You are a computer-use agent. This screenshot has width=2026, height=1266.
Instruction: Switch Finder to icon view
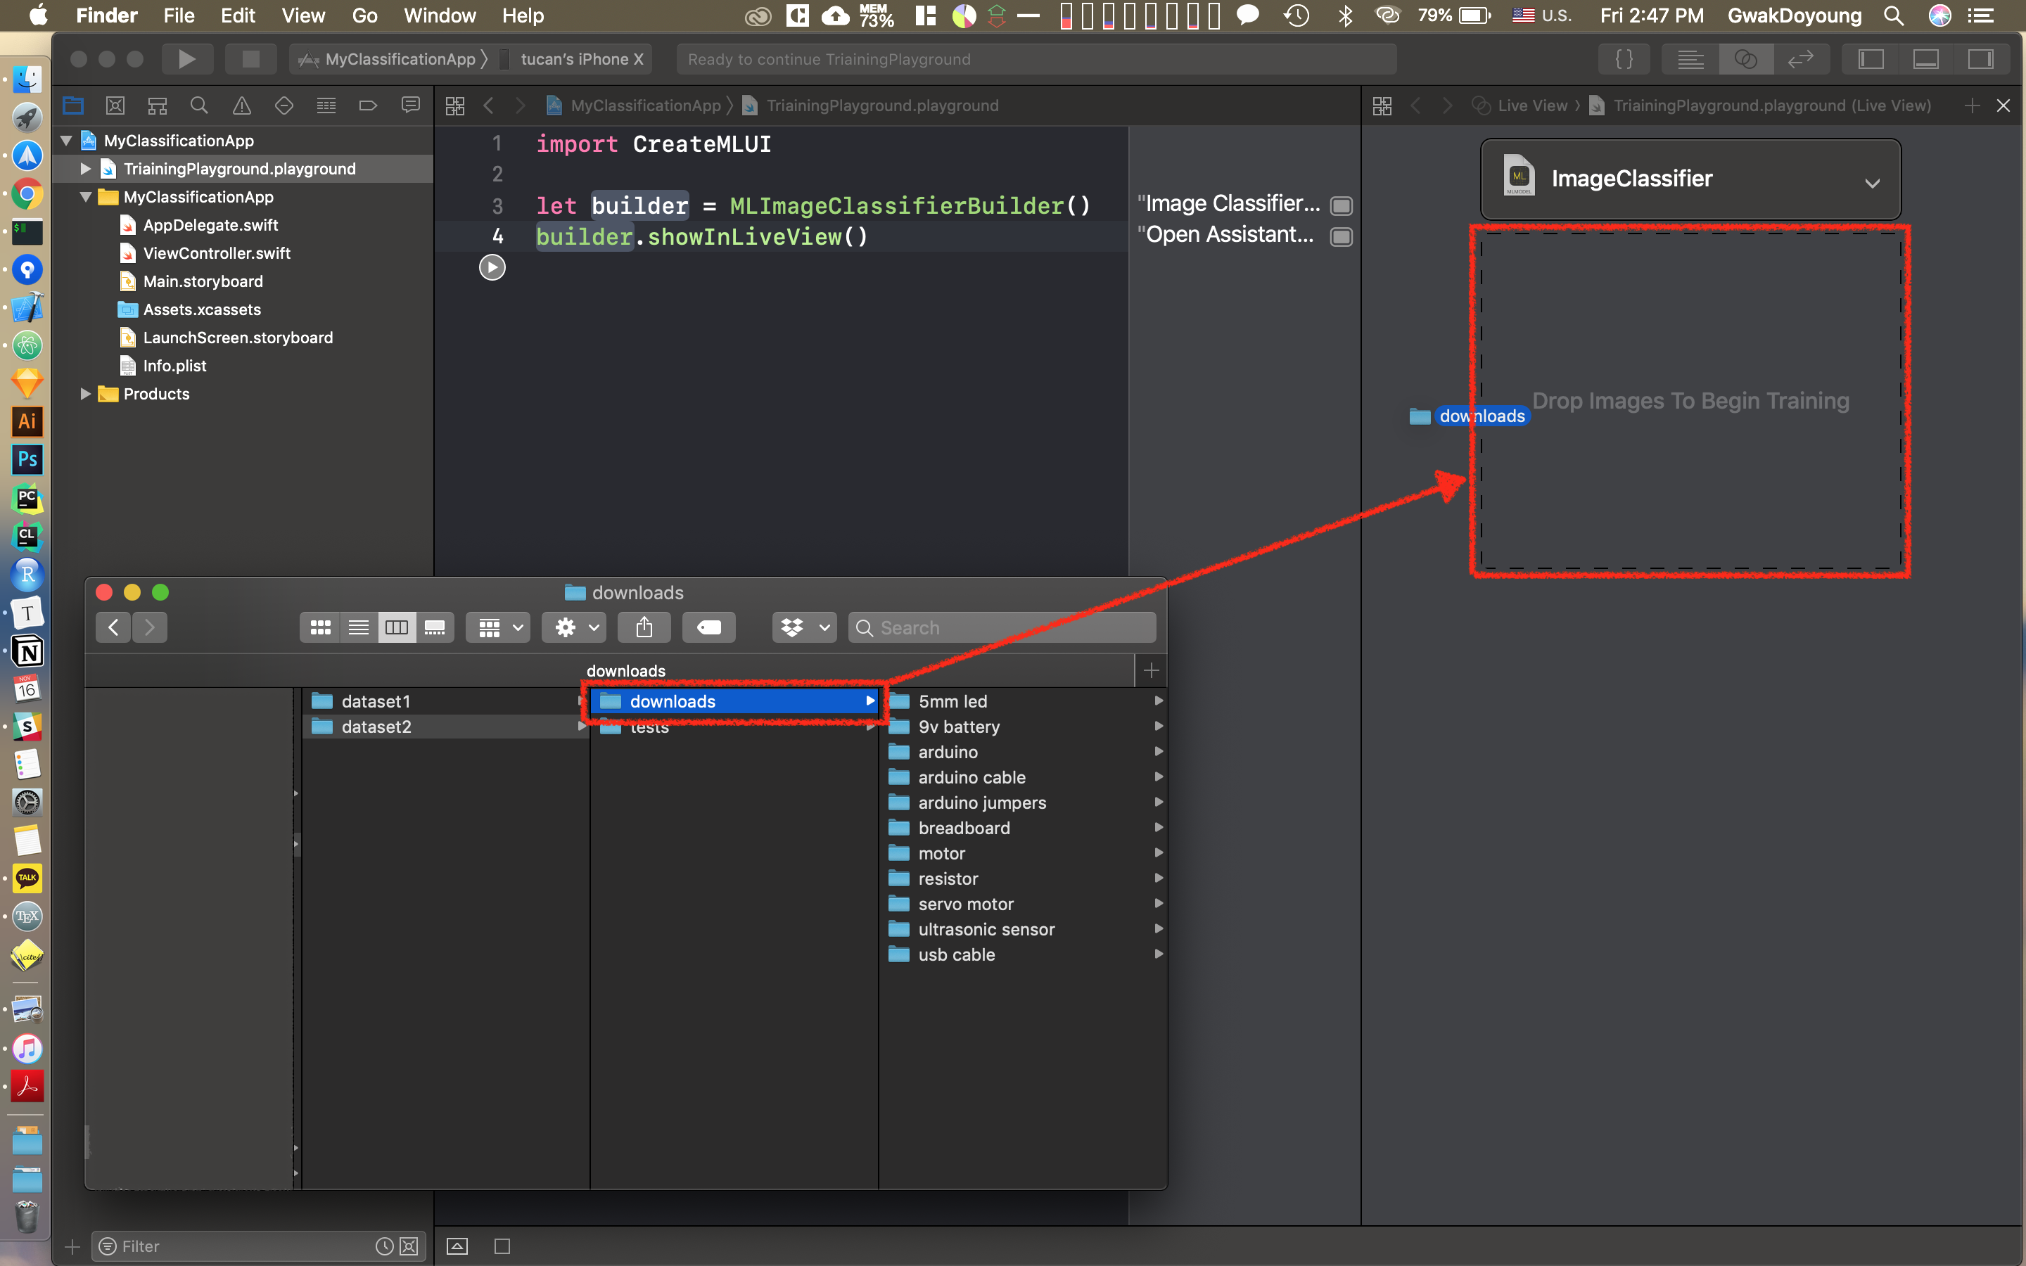[x=320, y=627]
